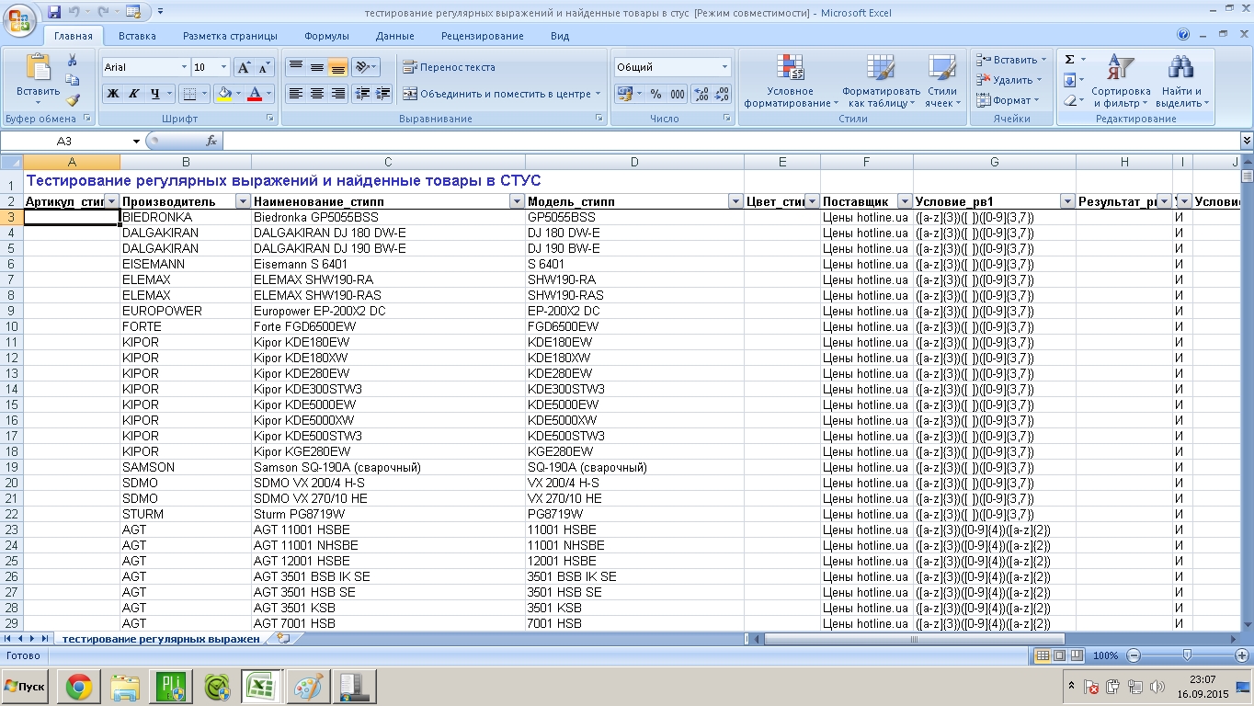Viewport: 1254px width, 706px height.
Task: Apply the yellow fill color bucket
Action: (223, 94)
